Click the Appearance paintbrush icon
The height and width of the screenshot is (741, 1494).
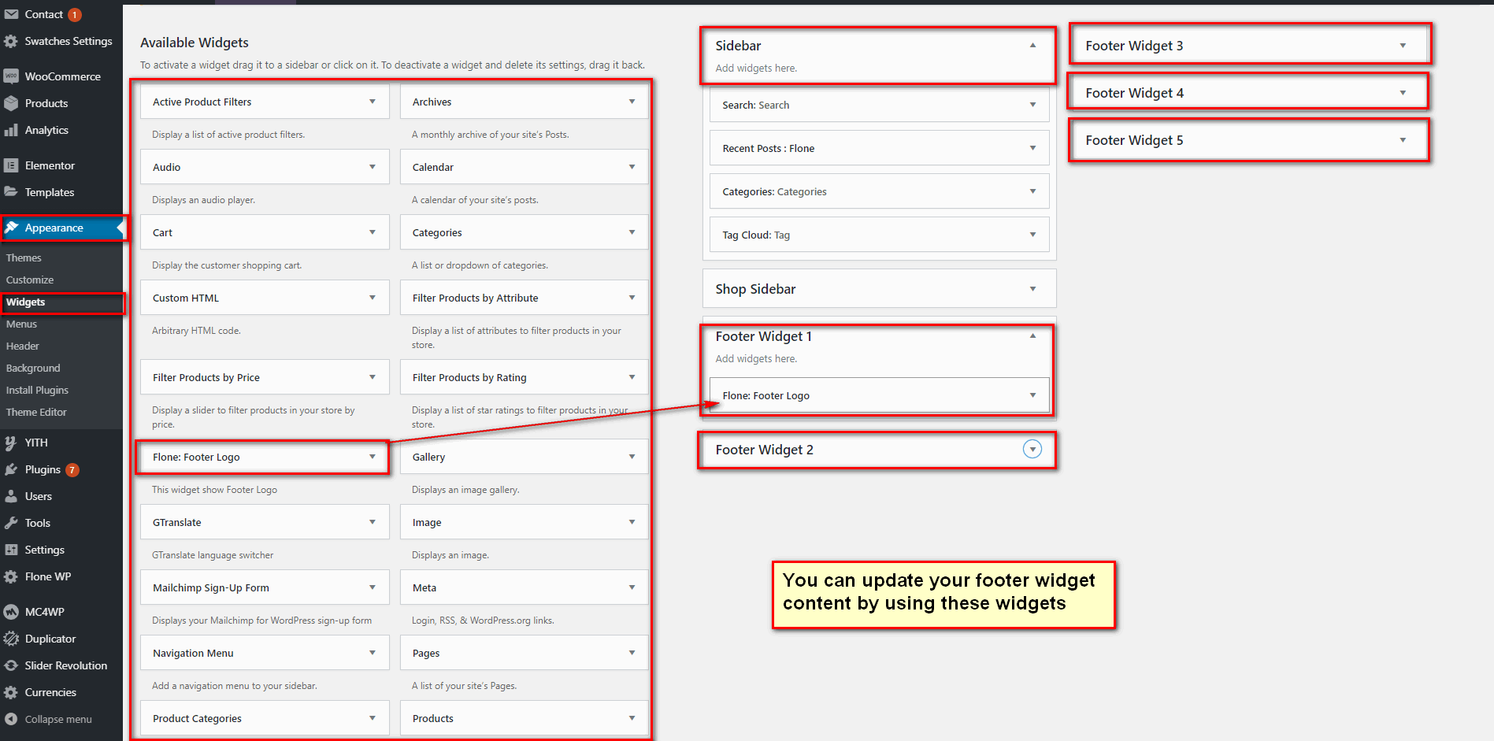click(x=11, y=228)
